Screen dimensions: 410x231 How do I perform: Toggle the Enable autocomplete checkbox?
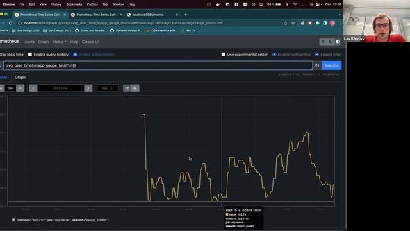pos(76,55)
